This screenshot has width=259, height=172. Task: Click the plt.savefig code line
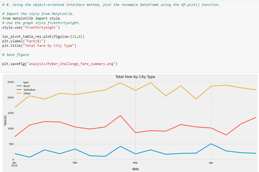point(60,64)
